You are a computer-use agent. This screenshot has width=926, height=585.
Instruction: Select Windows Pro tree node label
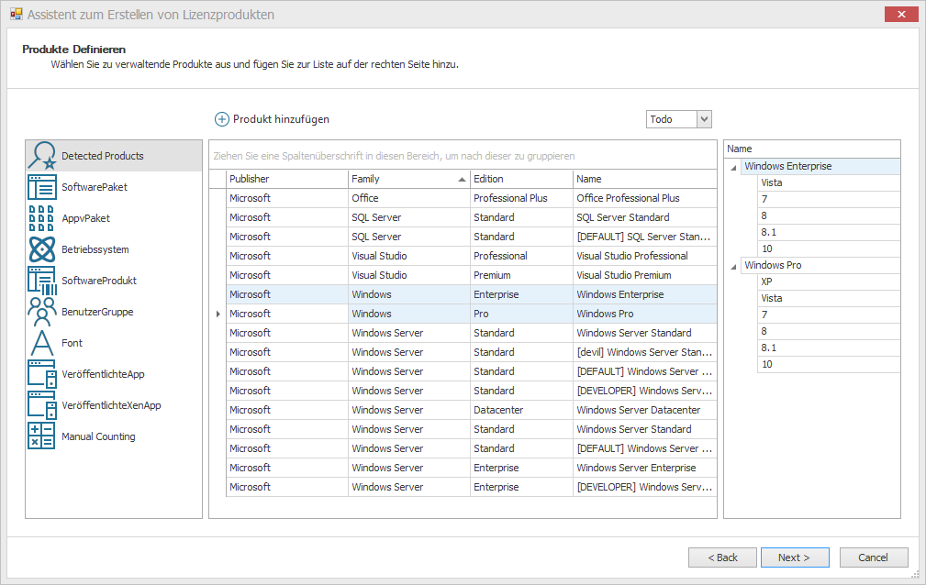pos(773,266)
